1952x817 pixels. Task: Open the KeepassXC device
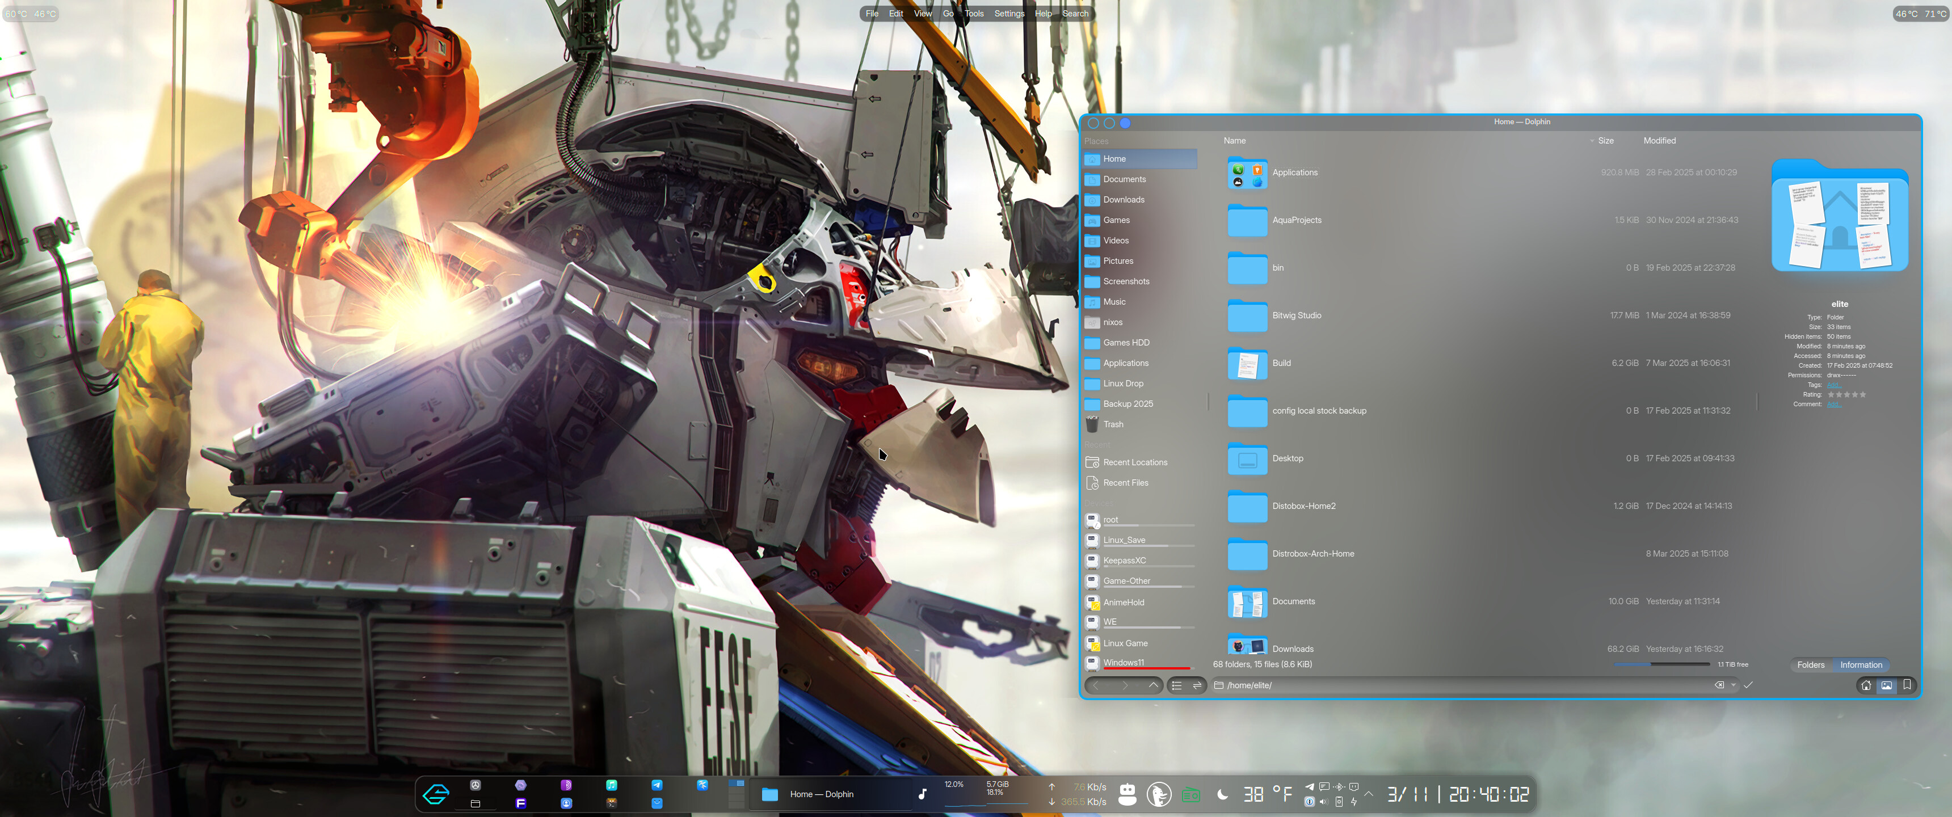pos(1139,561)
